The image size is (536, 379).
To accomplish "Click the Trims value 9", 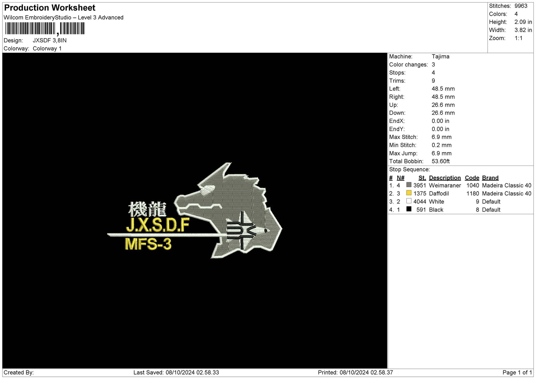I will [433, 81].
